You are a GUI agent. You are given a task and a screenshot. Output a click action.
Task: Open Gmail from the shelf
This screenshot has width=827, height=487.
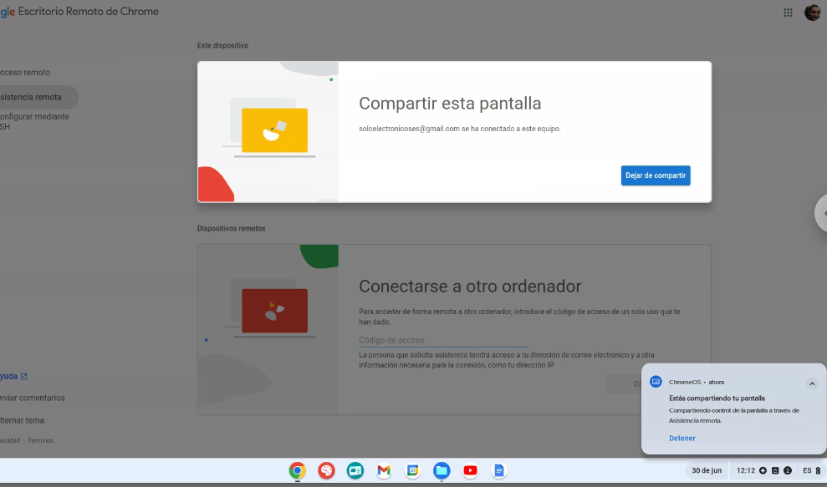pos(384,471)
